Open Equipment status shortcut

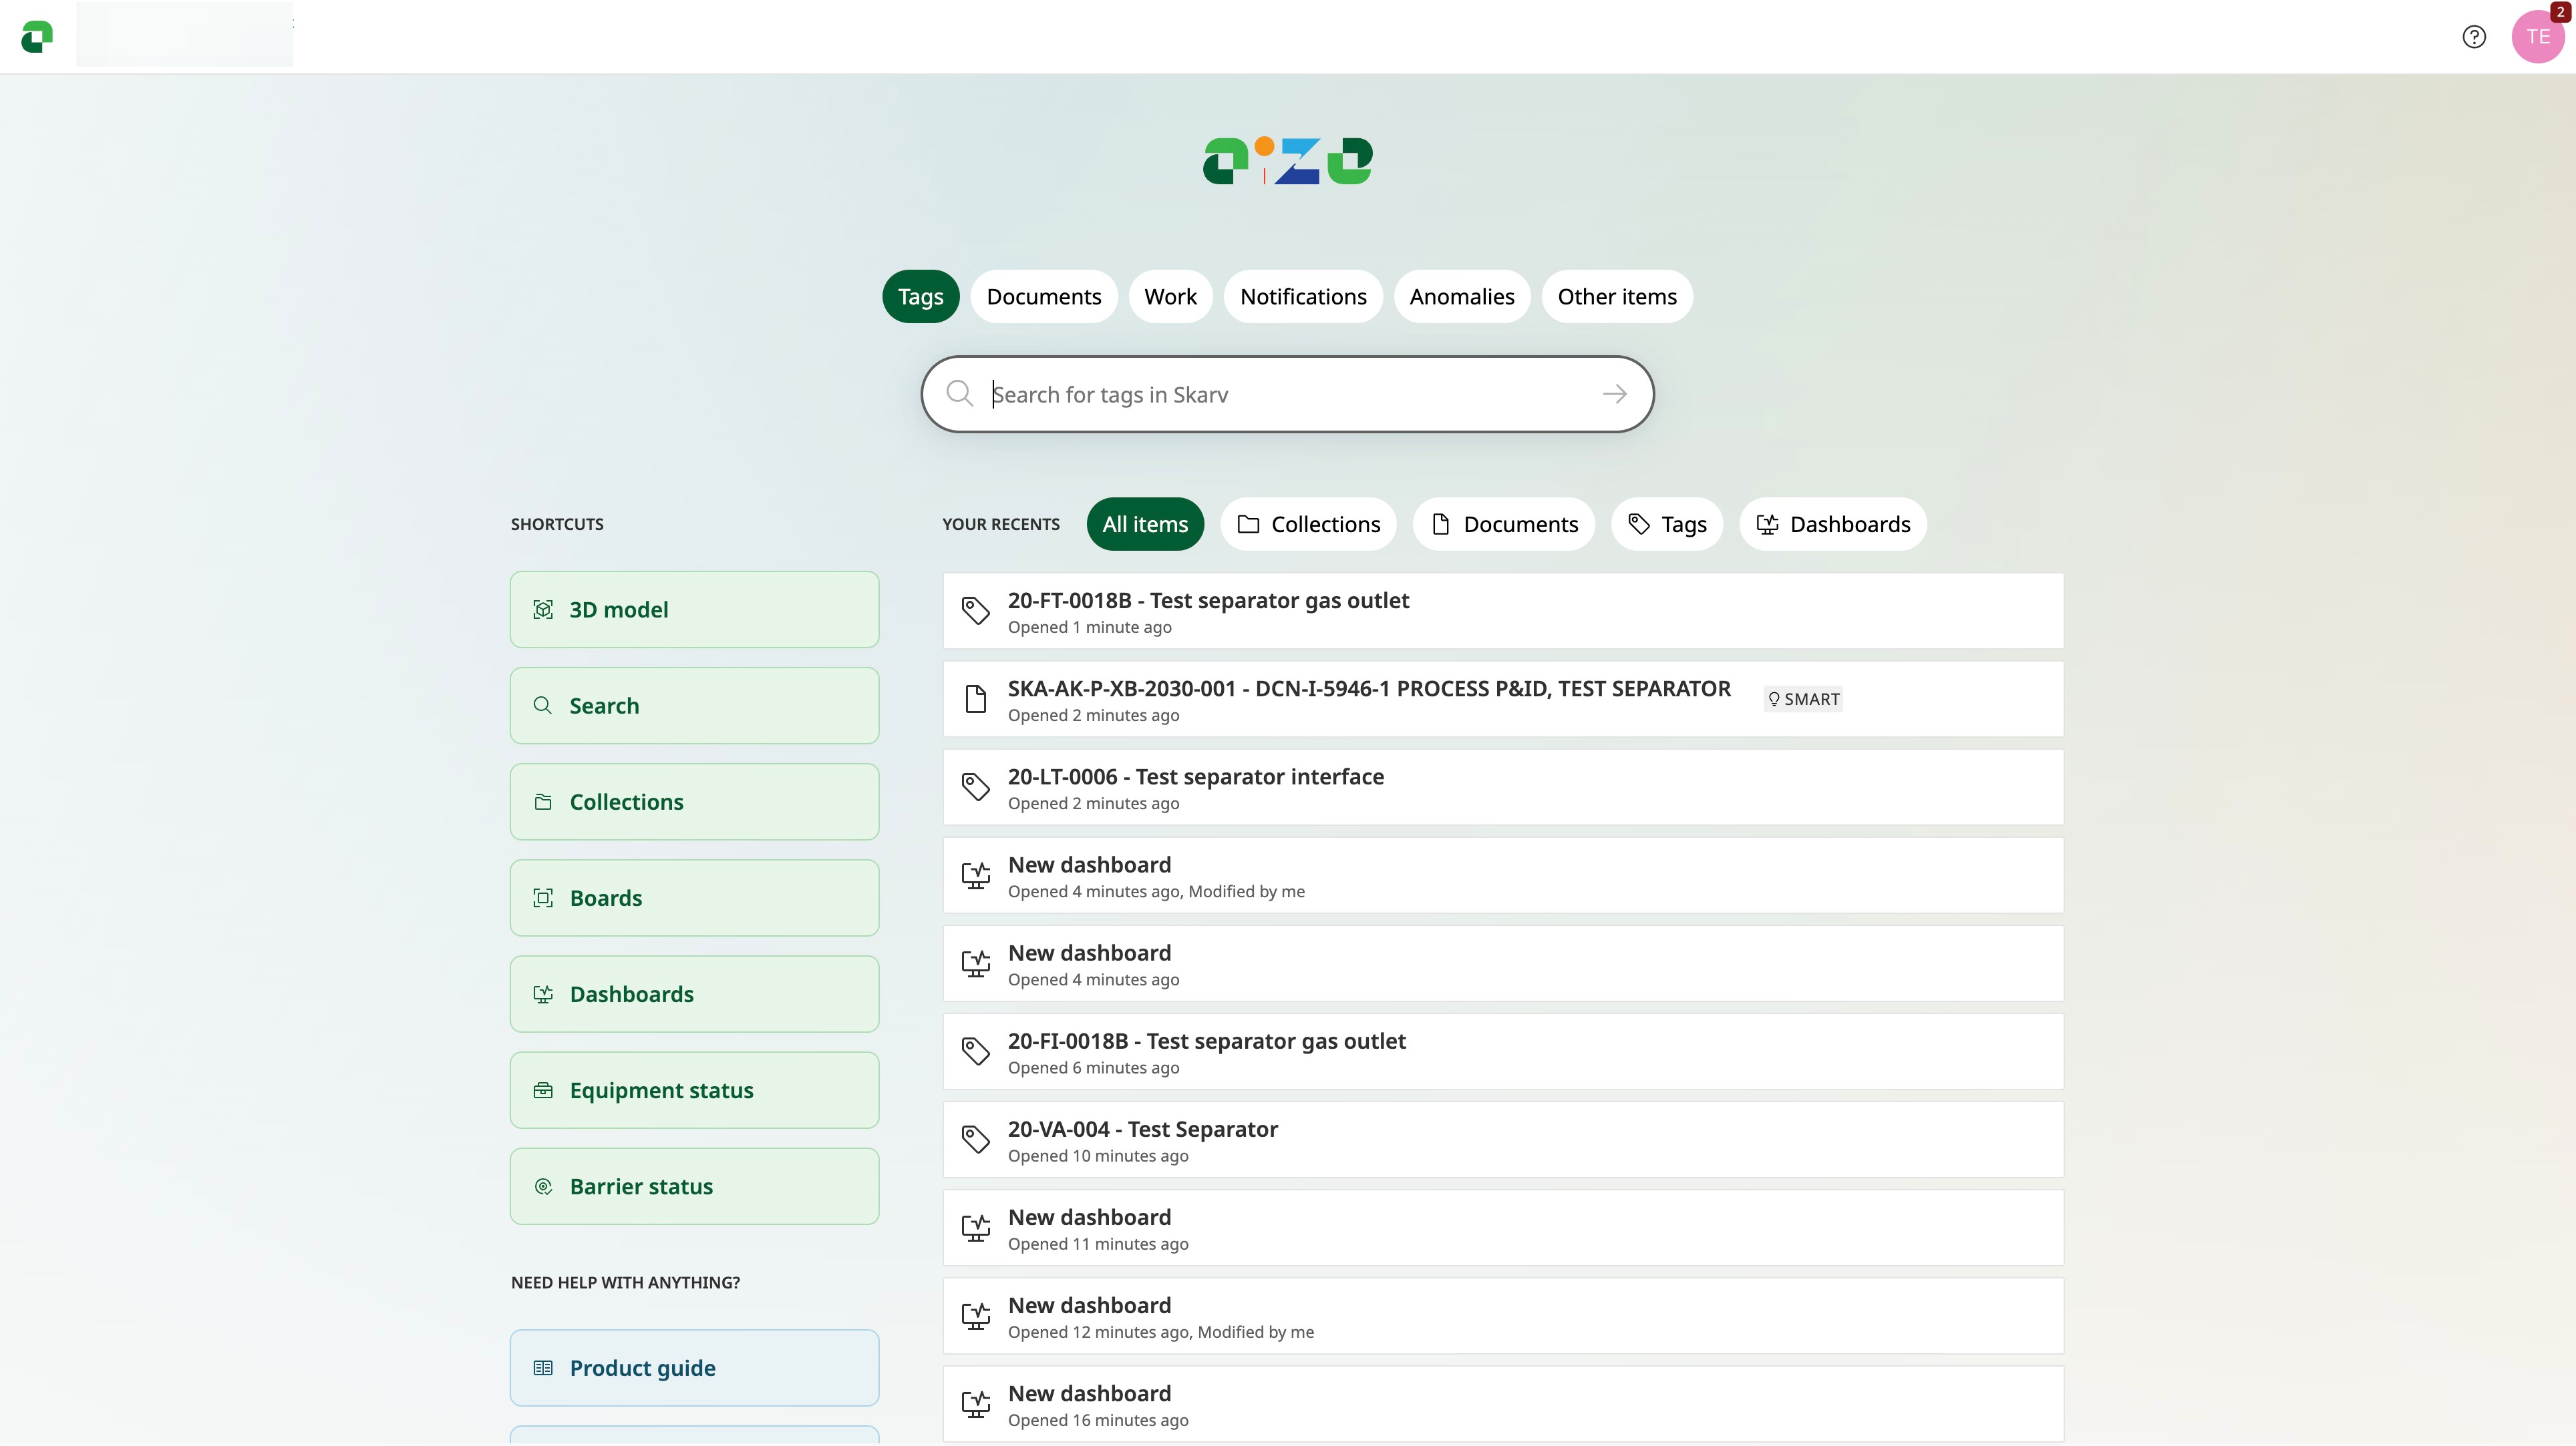694,1090
